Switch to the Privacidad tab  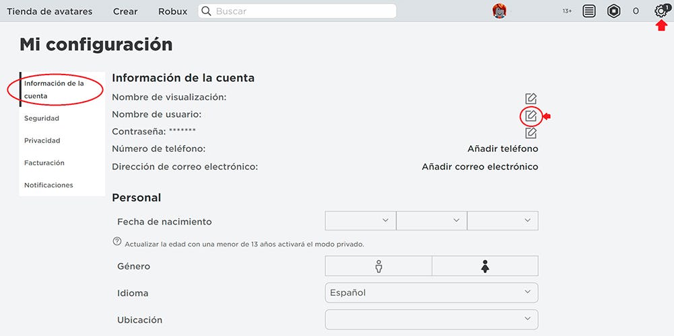42,140
